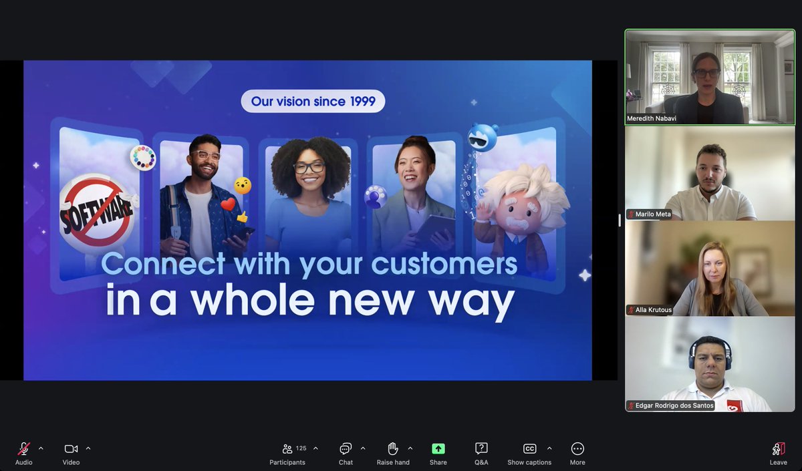The width and height of the screenshot is (802, 471).
Task: Open the Q&A panel
Action: coord(481,453)
